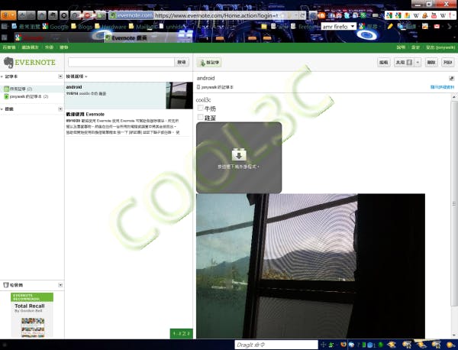Click the 列印 print note button
The image size is (458, 350).
(447, 62)
